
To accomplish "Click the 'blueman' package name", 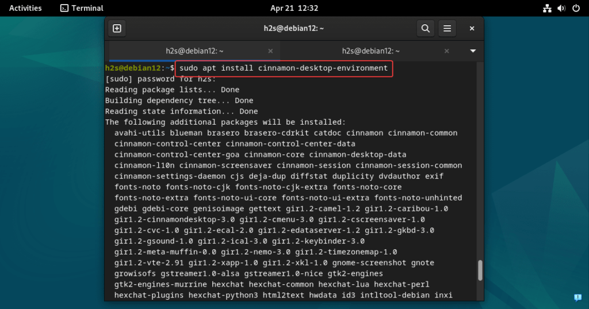I will click(186, 133).
